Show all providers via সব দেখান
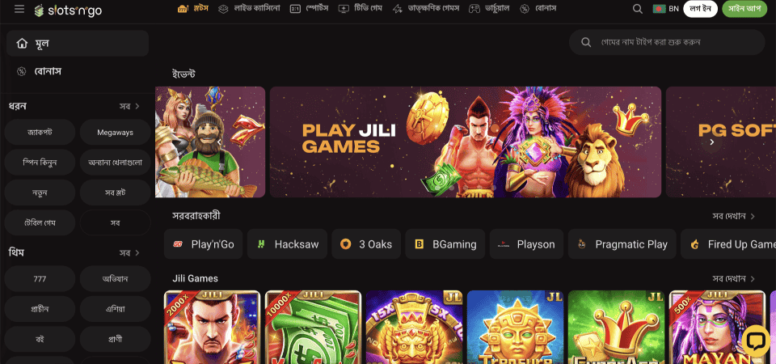Image resolution: width=776 pixels, height=364 pixels. 733,216
